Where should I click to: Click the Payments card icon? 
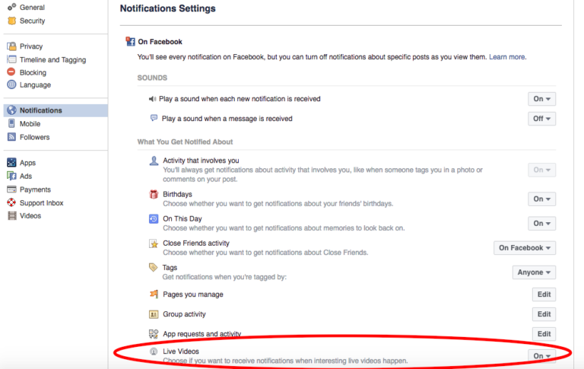(x=12, y=189)
